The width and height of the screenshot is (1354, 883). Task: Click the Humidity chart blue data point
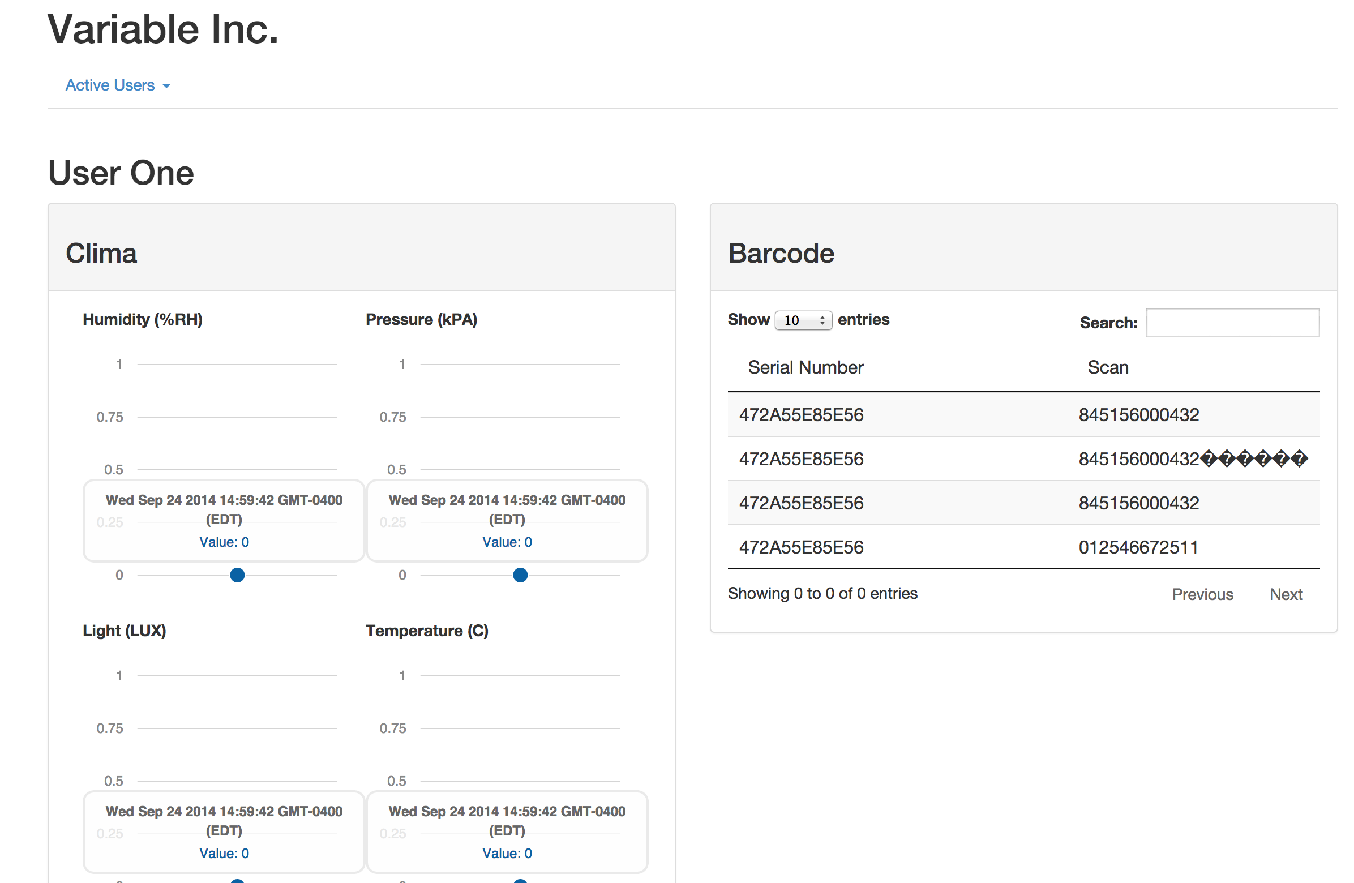(x=237, y=575)
